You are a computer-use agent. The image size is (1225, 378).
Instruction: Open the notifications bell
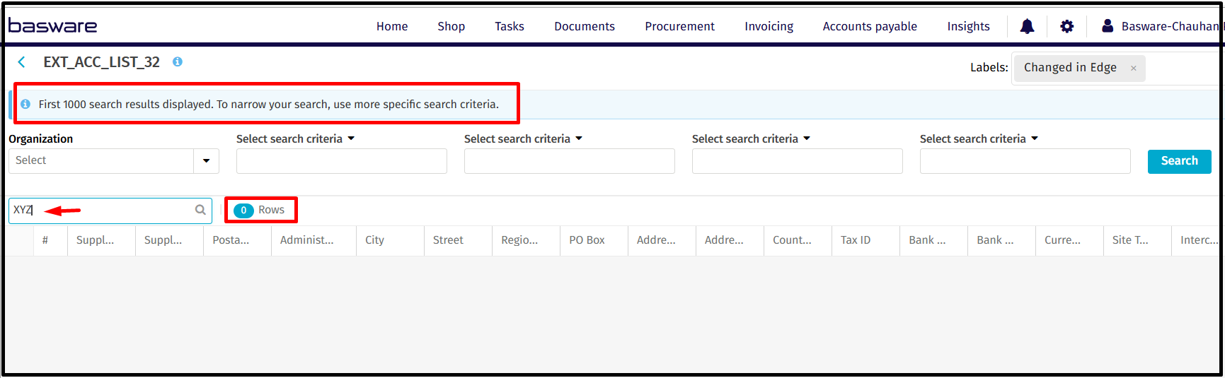pos(1027,27)
